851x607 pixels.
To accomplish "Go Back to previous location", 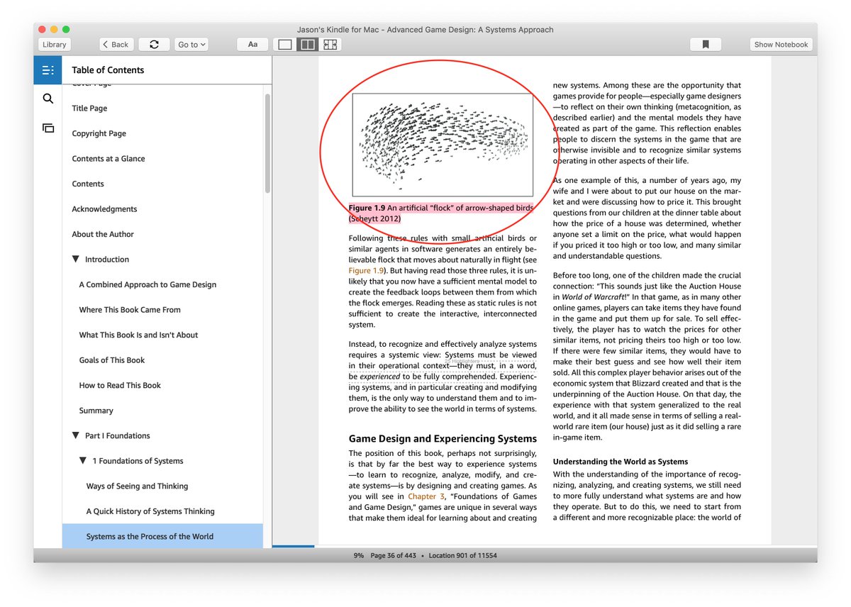I will click(x=116, y=44).
